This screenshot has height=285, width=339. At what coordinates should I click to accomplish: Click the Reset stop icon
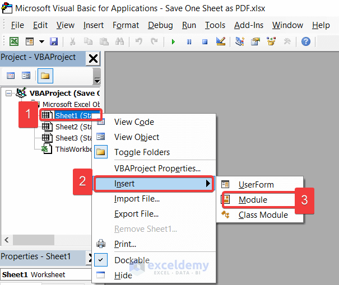coord(205,41)
